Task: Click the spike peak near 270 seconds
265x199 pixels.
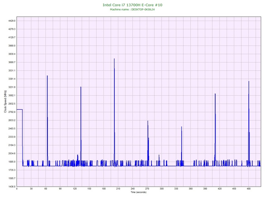Action: (148, 121)
